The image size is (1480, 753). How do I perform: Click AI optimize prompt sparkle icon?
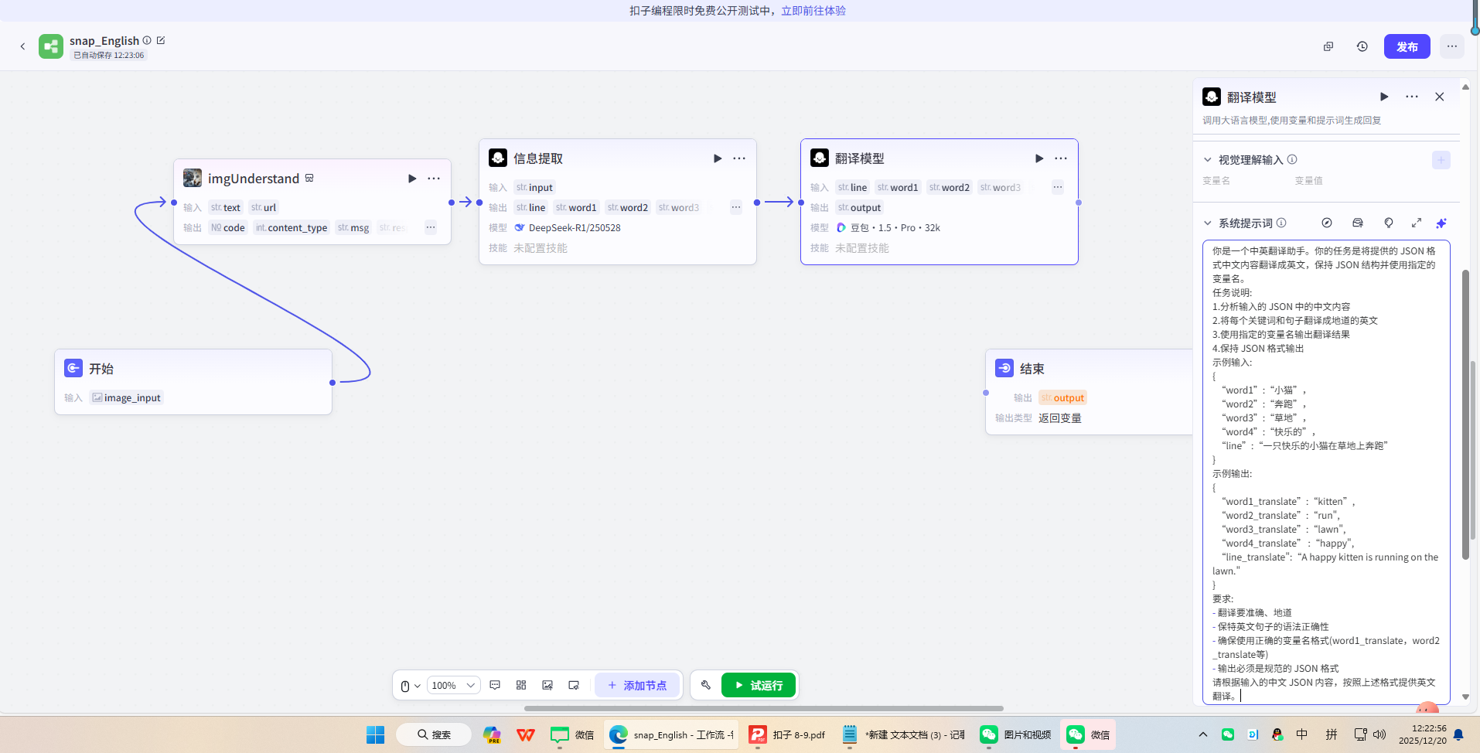pos(1441,223)
